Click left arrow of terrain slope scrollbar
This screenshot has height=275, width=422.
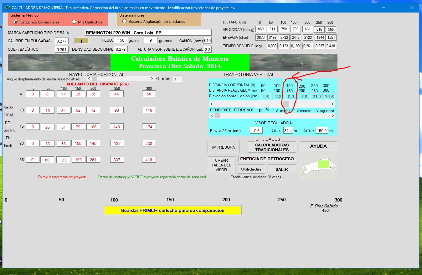tap(211, 116)
